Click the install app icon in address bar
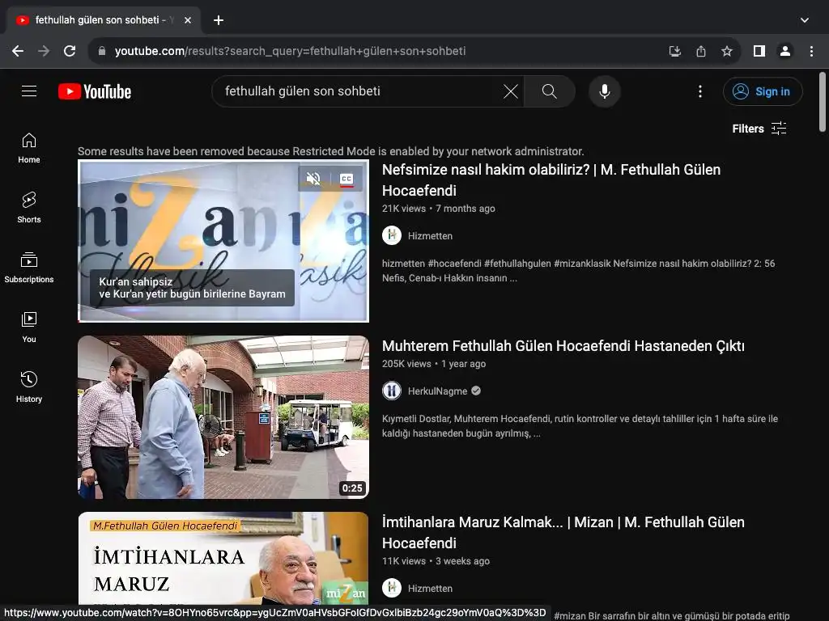Screen dimensions: 829x621 [674, 51]
